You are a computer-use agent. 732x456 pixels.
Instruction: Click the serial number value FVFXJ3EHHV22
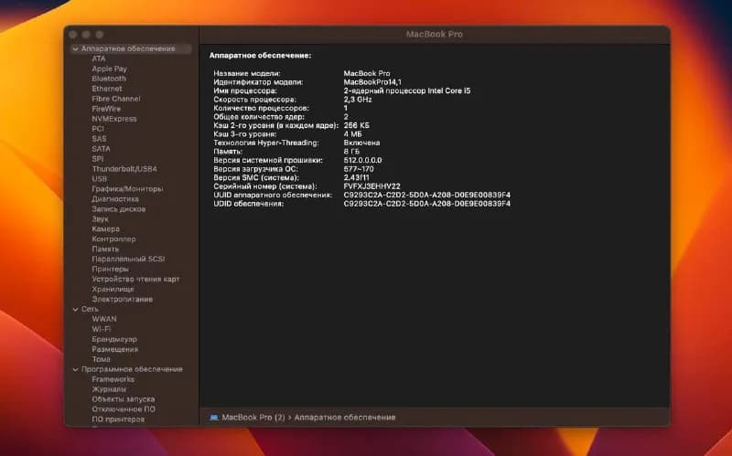(371, 186)
